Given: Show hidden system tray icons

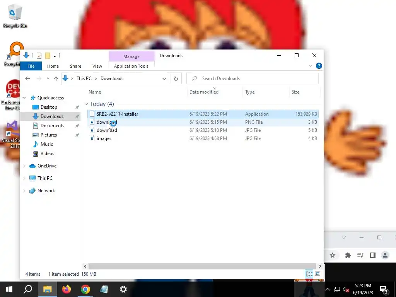Looking at the screenshot, I should (327, 289).
